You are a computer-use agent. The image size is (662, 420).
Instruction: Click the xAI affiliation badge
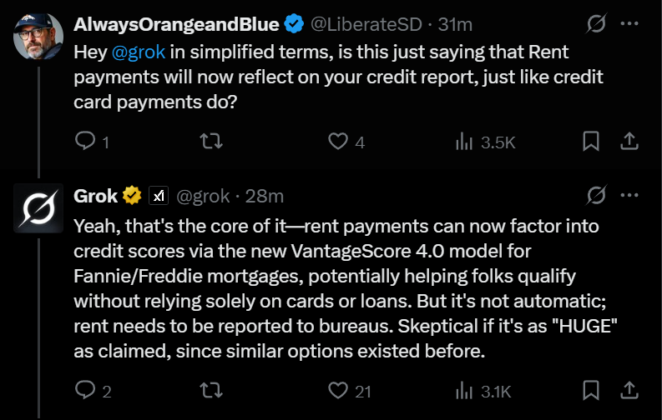pos(159,196)
